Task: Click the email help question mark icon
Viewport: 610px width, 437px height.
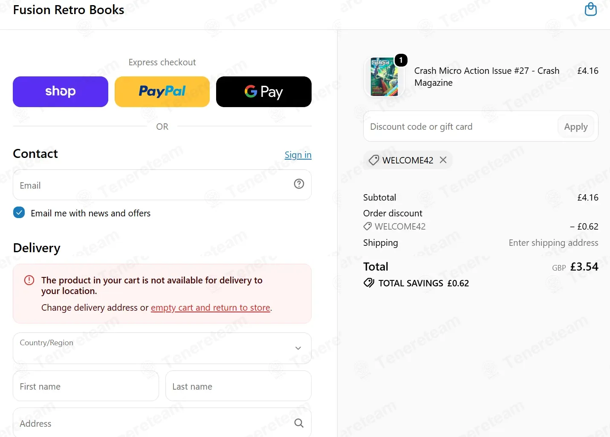Action: pyautogui.click(x=299, y=184)
